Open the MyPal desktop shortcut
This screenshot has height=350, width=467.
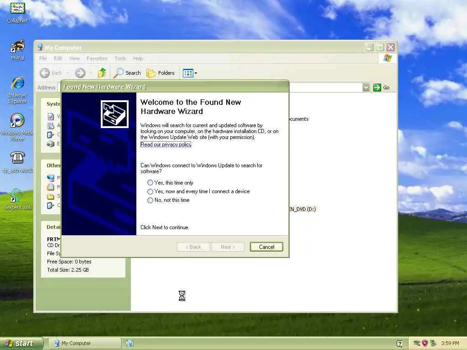coord(18,50)
